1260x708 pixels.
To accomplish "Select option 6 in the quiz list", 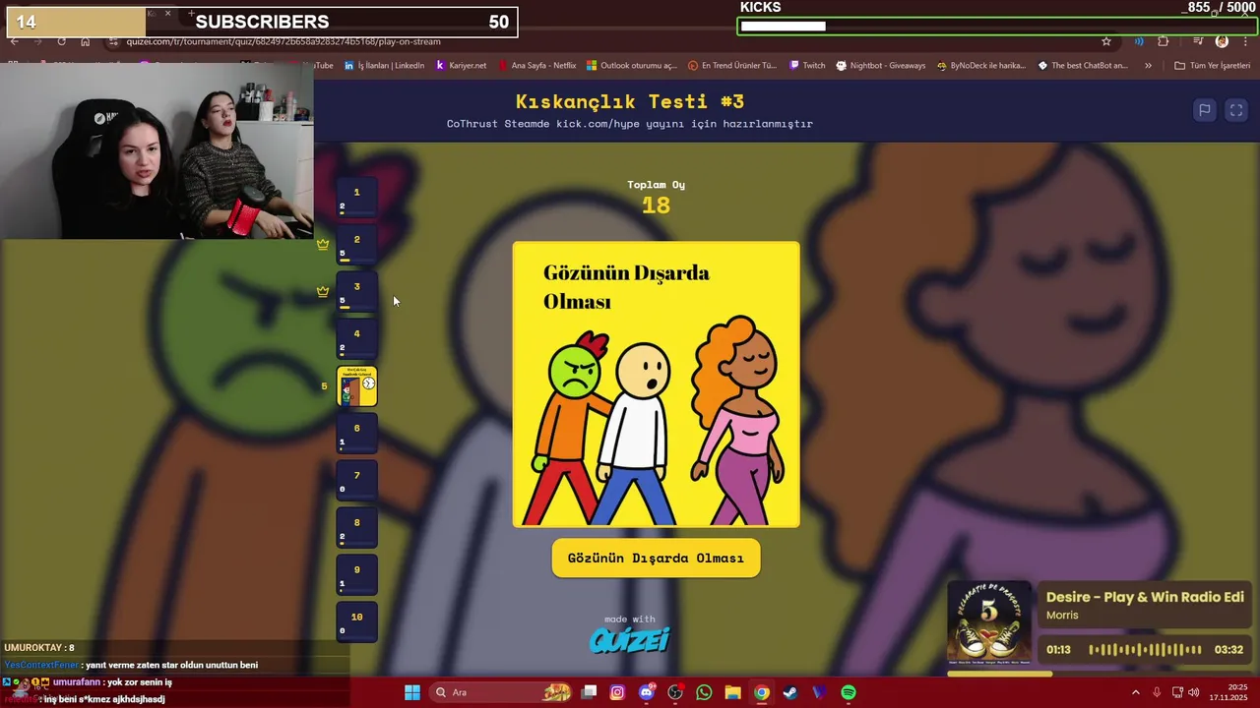I will click(x=356, y=433).
